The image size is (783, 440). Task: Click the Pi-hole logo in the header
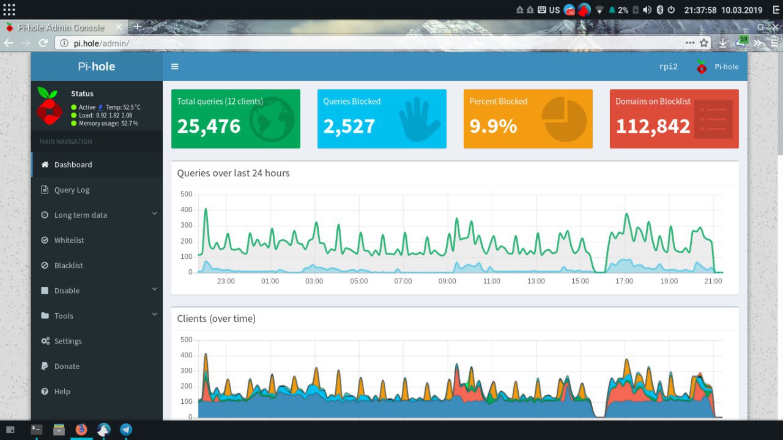(x=97, y=67)
